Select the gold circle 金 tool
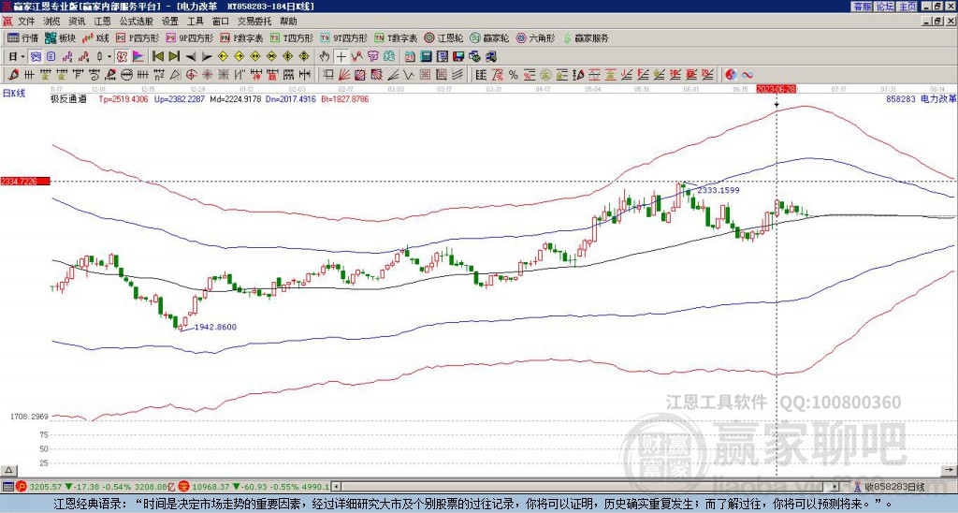This screenshot has height=513, width=958. point(544,75)
